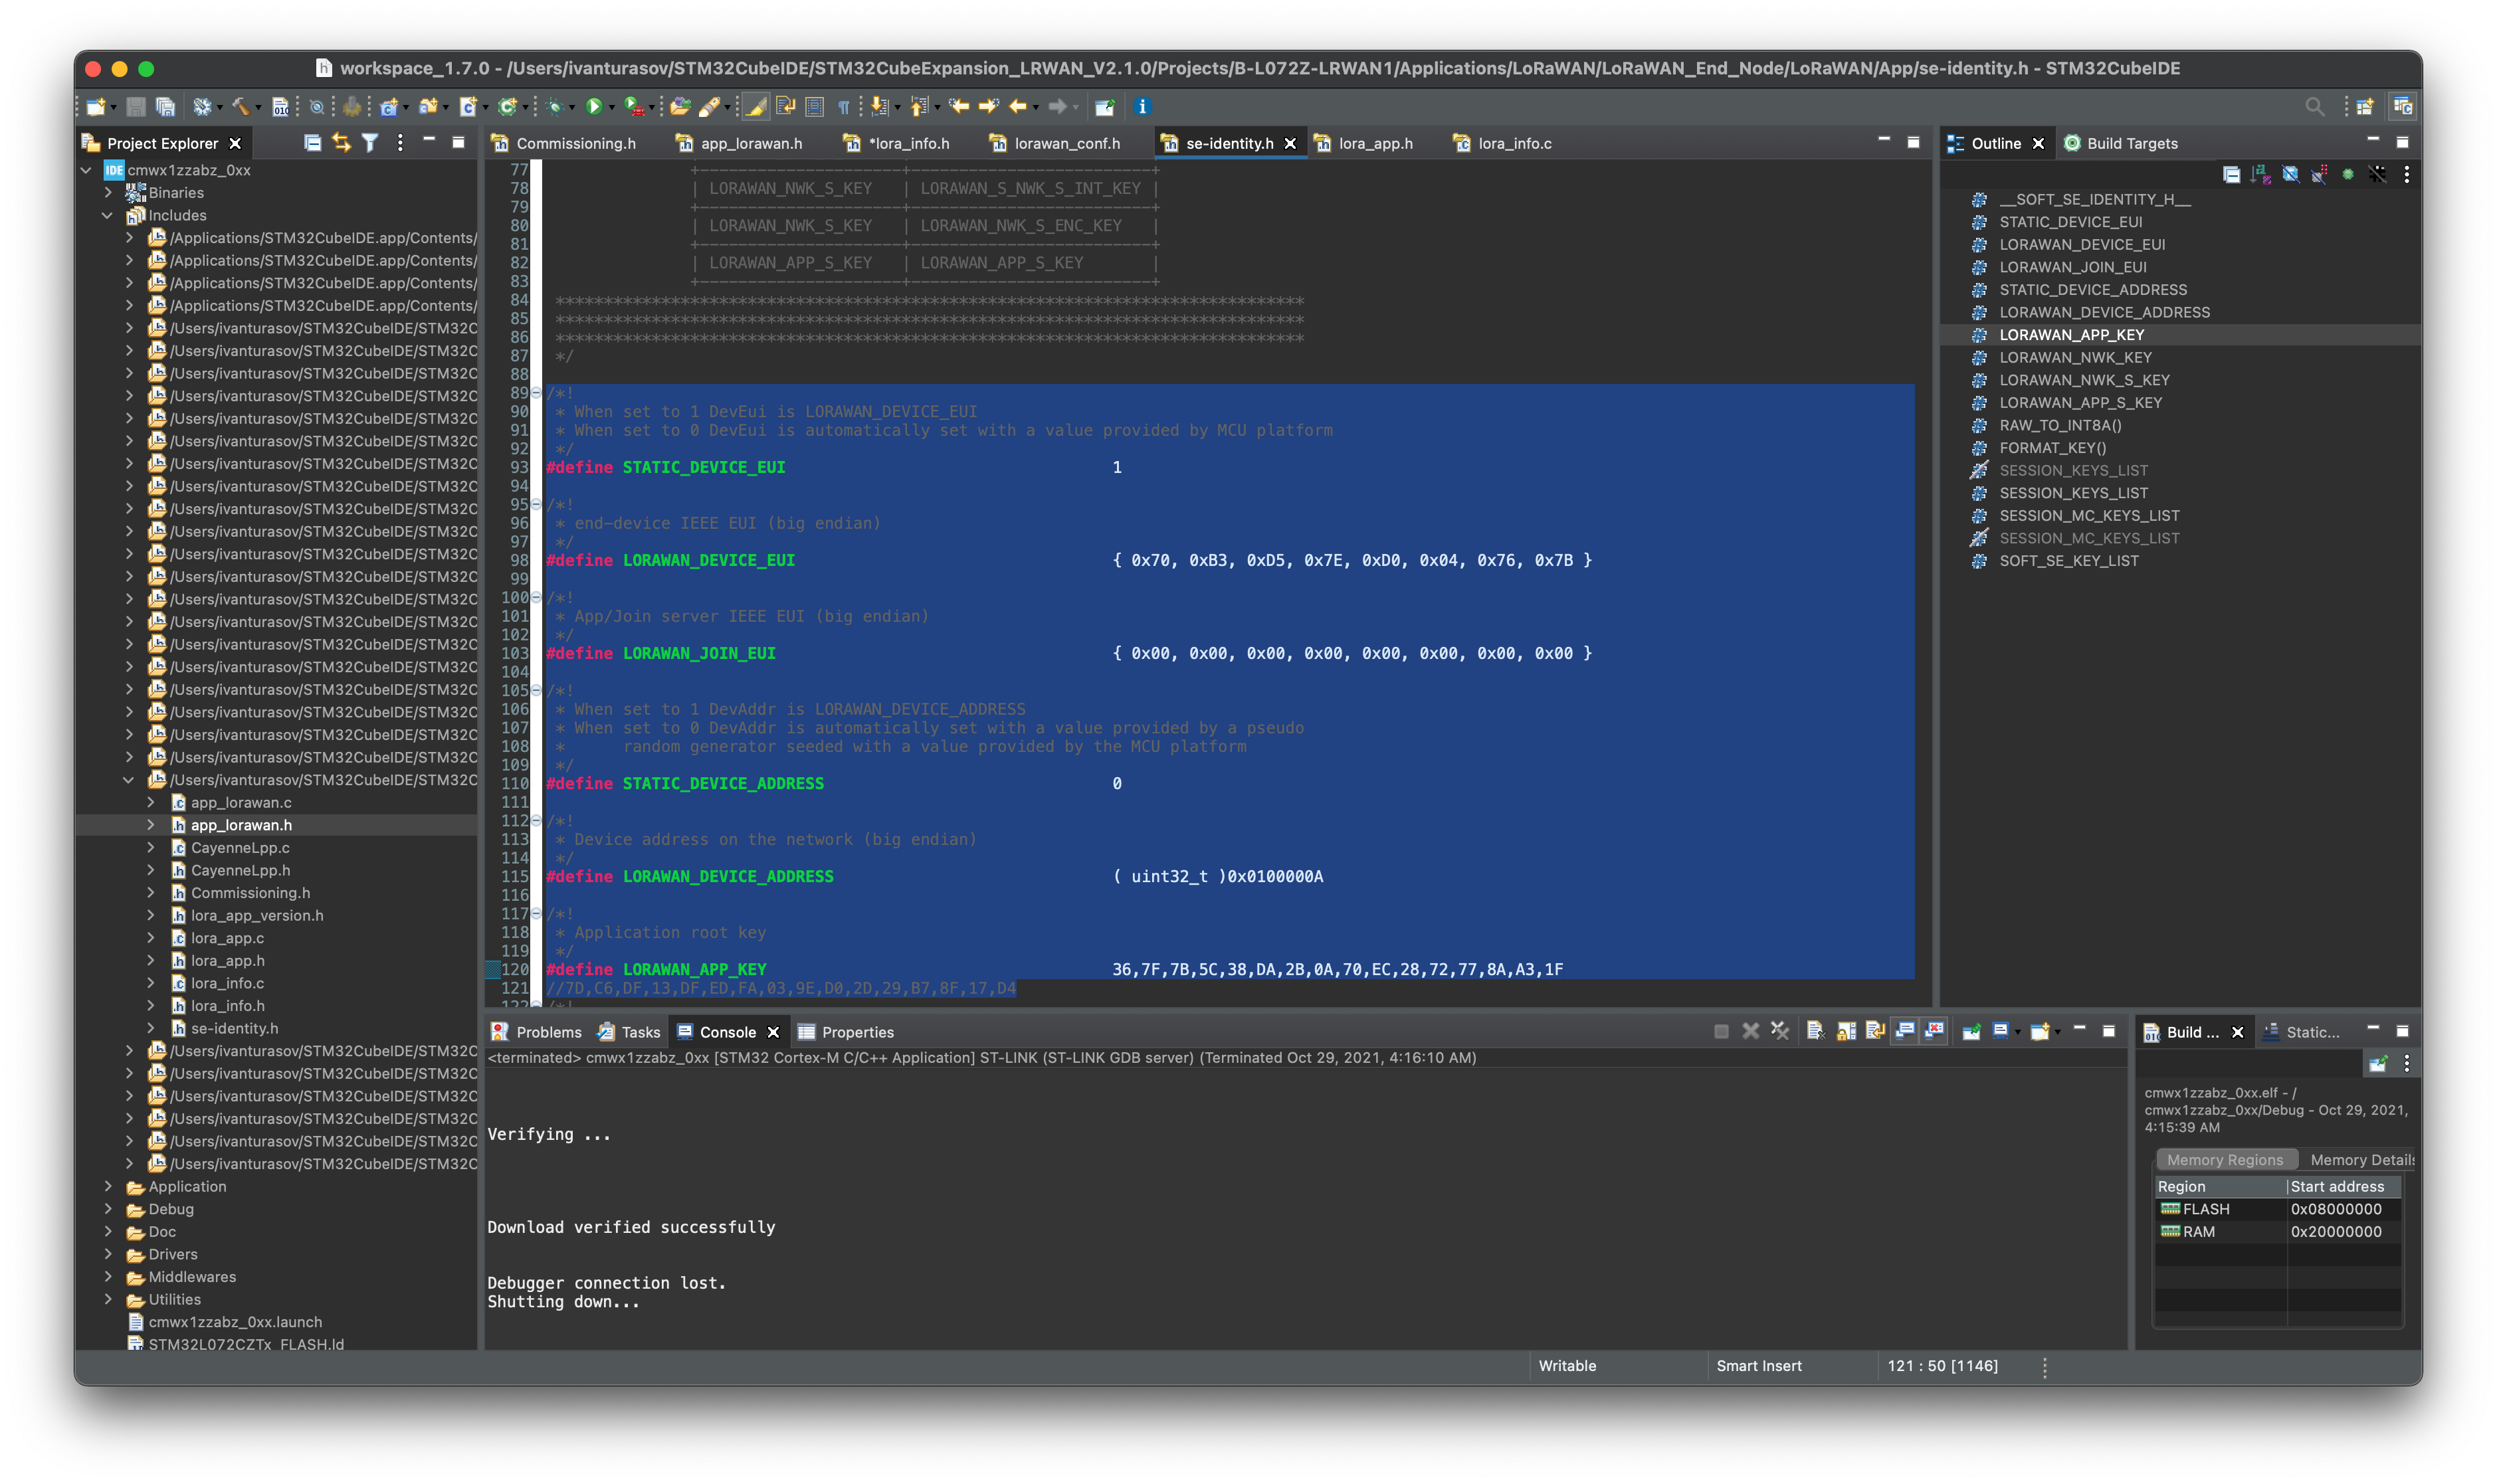This screenshot has width=2497, height=1484.
Task: Click the Search magnifier icon in toolbar
Action: point(2314,106)
